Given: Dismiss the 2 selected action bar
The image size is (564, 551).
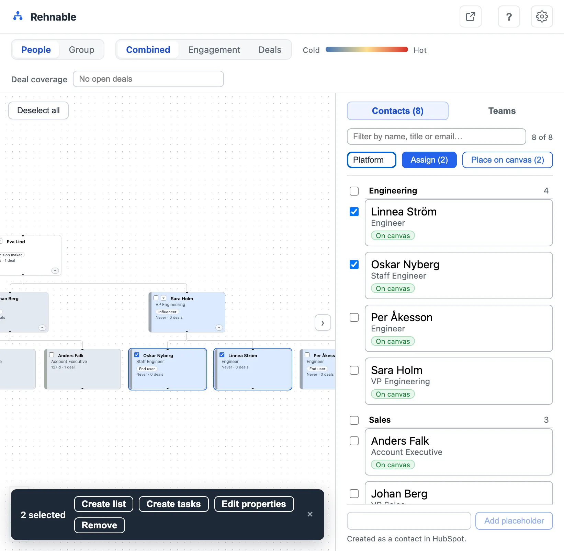Looking at the screenshot, I should point(310,514).
